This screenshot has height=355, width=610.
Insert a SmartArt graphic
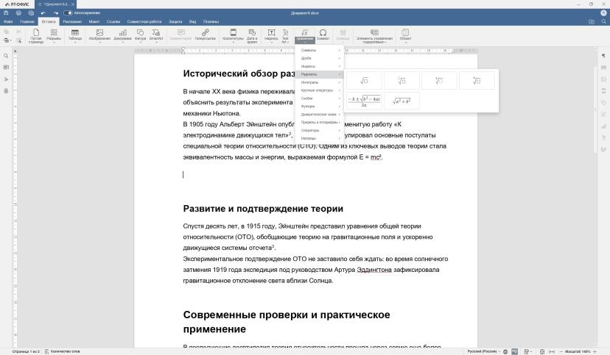tap(156, 36)
